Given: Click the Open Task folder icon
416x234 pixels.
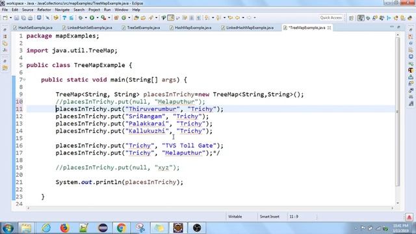Looking at the screenshot, I should point(143,18).
